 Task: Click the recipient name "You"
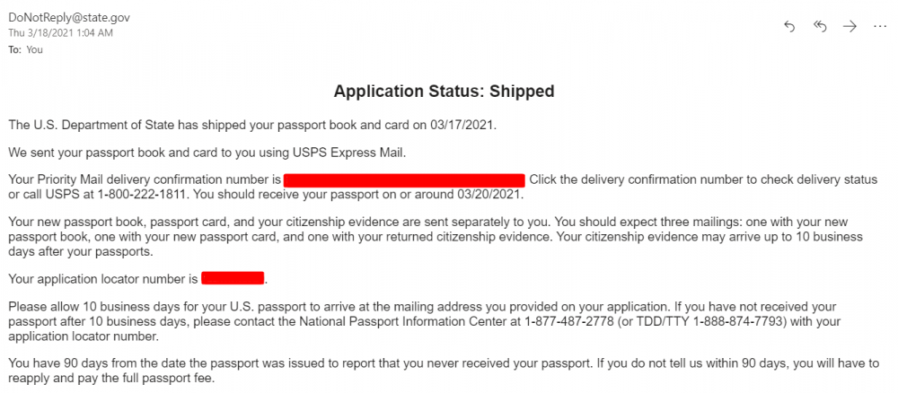[x=34, y=49]
